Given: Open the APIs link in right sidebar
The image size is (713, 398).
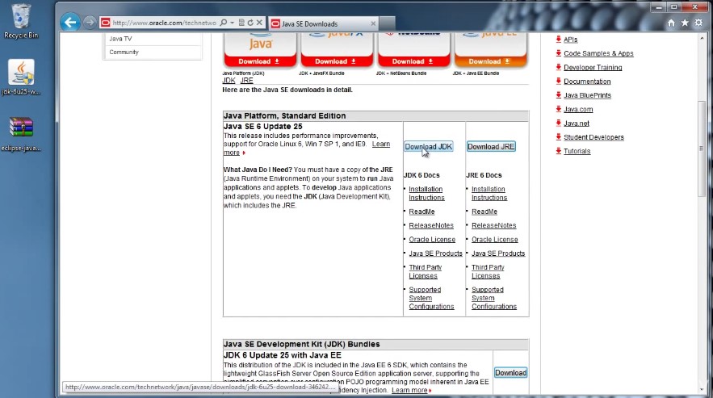Looking at the screenshot, I should (571, 40).
